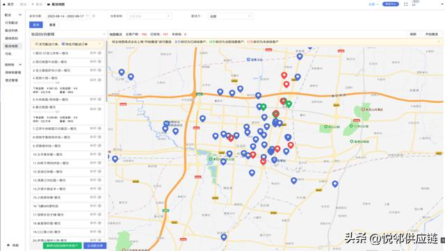Open the delivery list sidebar item
This screenshot has height=251, width=445.
11,31
